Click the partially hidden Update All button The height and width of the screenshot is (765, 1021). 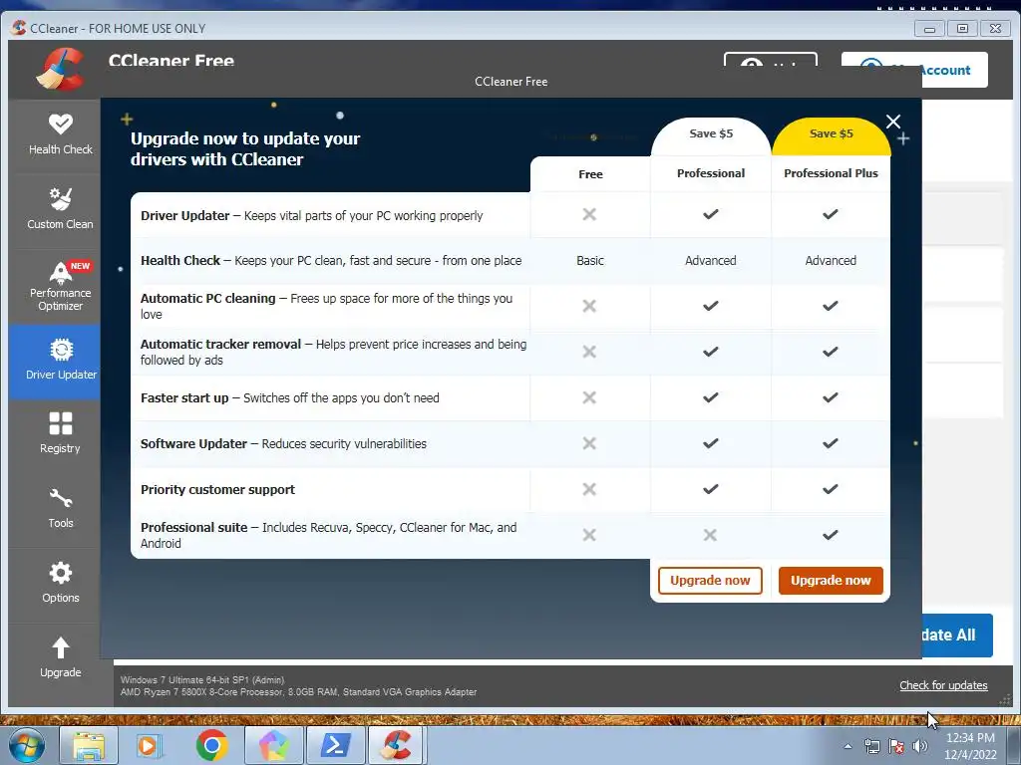(x=957, y=635)
